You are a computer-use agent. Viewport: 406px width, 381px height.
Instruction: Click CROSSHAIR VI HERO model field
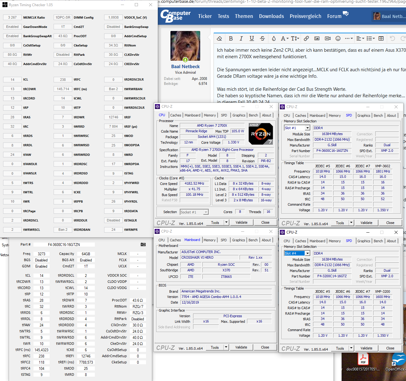(x=210, y=257)
